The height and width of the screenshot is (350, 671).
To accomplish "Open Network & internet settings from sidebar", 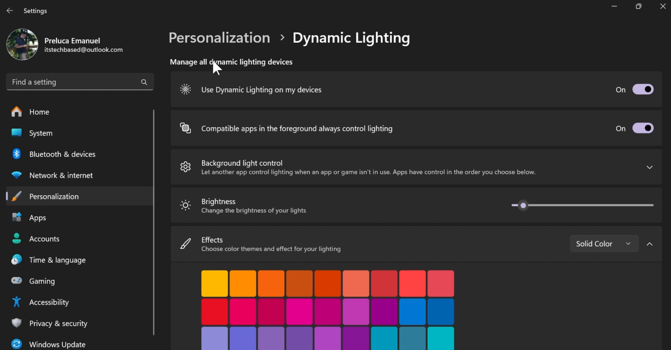I will coord(16,175).
